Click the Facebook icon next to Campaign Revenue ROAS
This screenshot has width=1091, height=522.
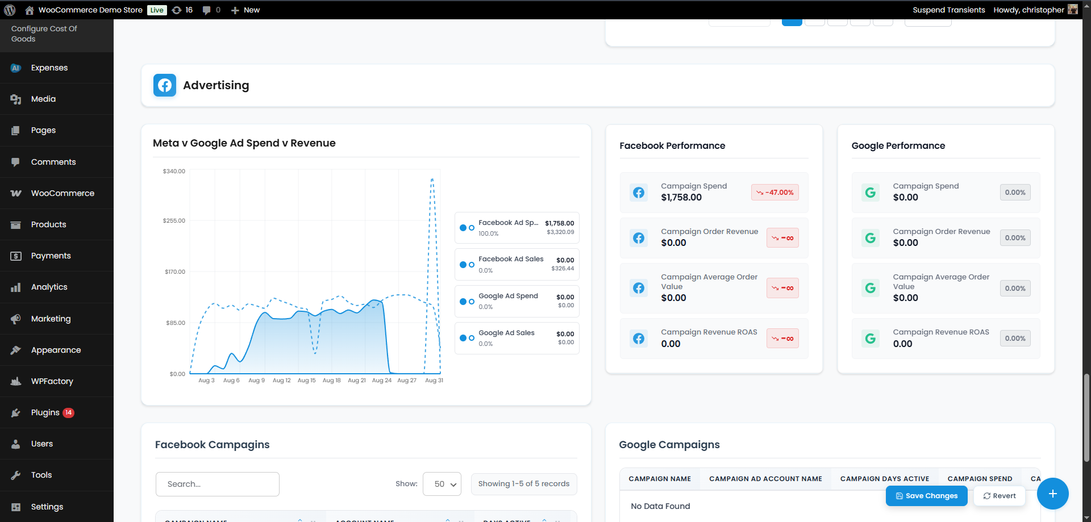(x=639, y=339)
